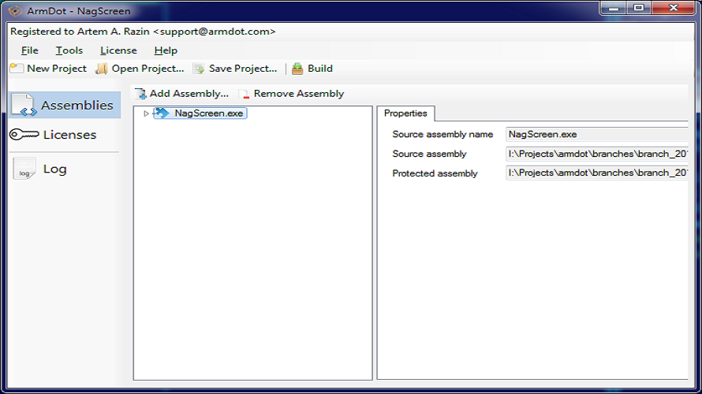
Task: Click the ArmDot logo in title bar
Action: tap(15, 11)
